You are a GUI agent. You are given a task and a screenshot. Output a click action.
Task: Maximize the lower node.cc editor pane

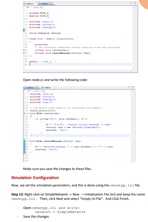click(x=133, y=87)
